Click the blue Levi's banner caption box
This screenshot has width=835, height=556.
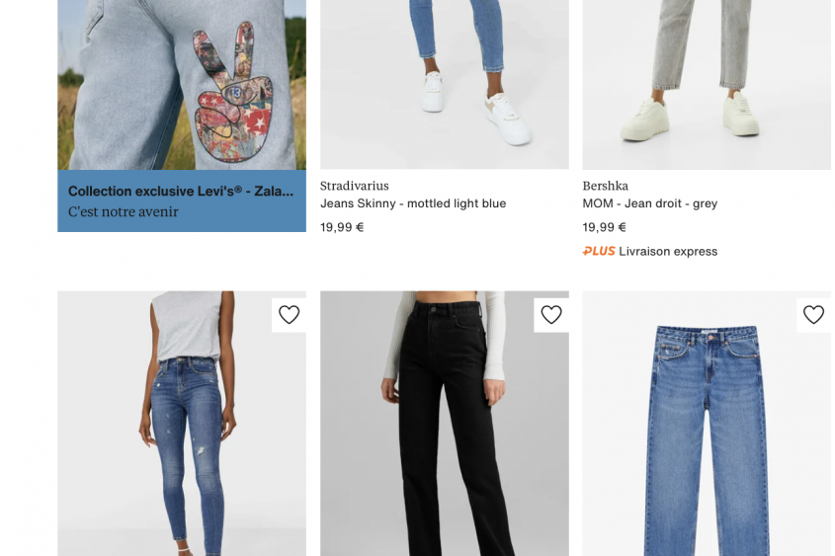(x=182, y=201)
